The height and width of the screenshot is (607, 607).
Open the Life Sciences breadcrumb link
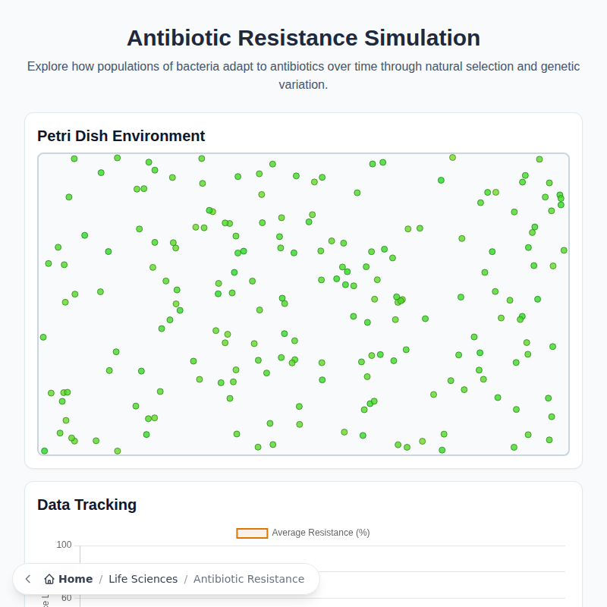tap(143, 578)
